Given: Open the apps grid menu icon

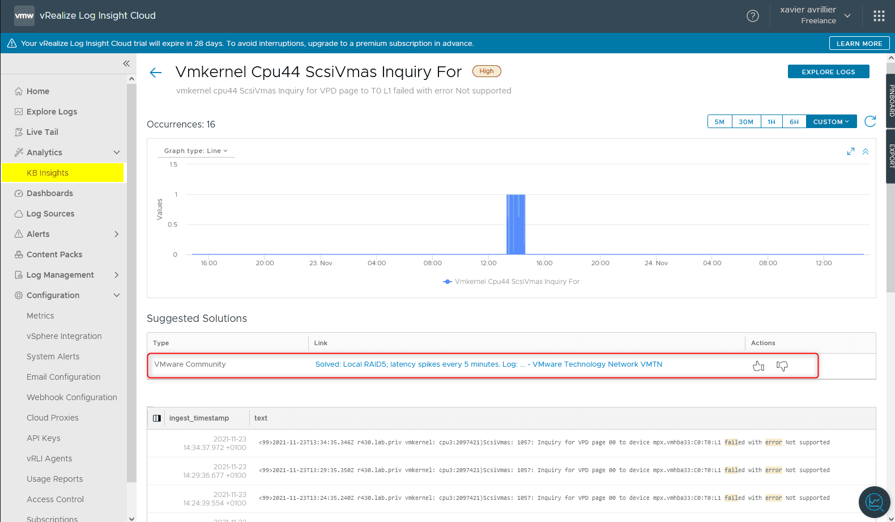Looking at the screenshot, I should click(x=879, y=16).
